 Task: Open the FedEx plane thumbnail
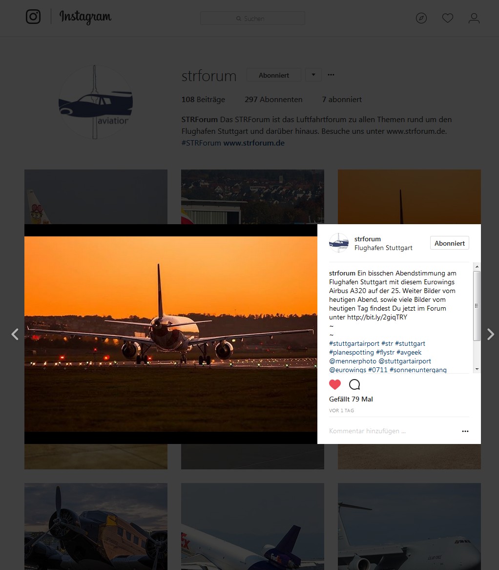(x=252, y=527)
